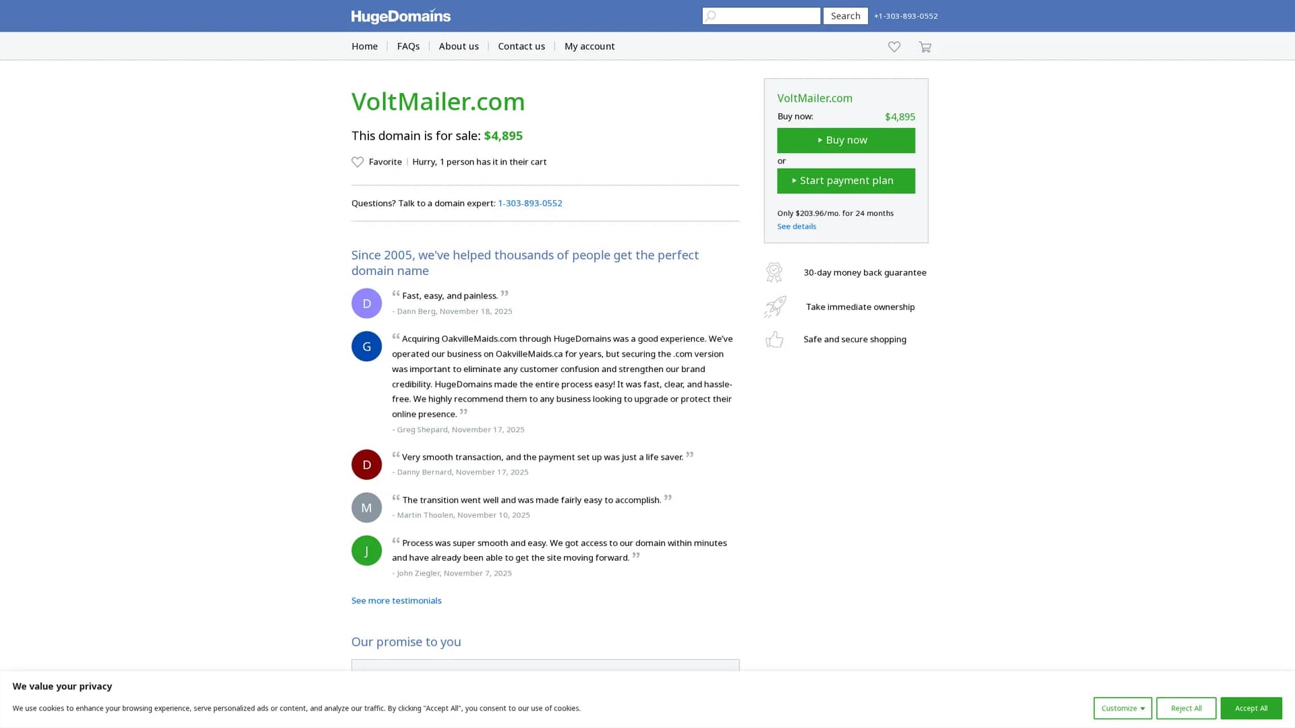
Task: Click the thumbs-up secure shopping icon
Action: coord(774,339)
